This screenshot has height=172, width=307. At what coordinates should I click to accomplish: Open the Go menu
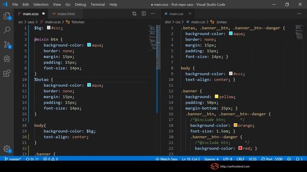[x=68, y=4]
